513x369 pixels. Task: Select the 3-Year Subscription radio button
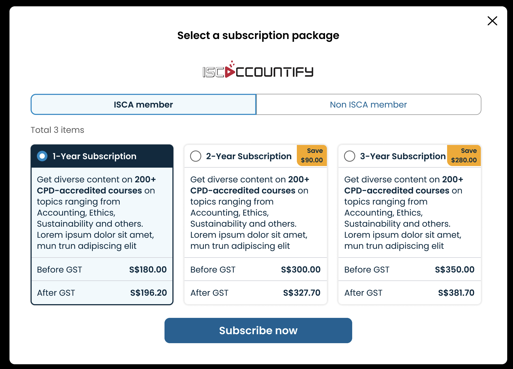pyautogui.click(x=350, y=156)
